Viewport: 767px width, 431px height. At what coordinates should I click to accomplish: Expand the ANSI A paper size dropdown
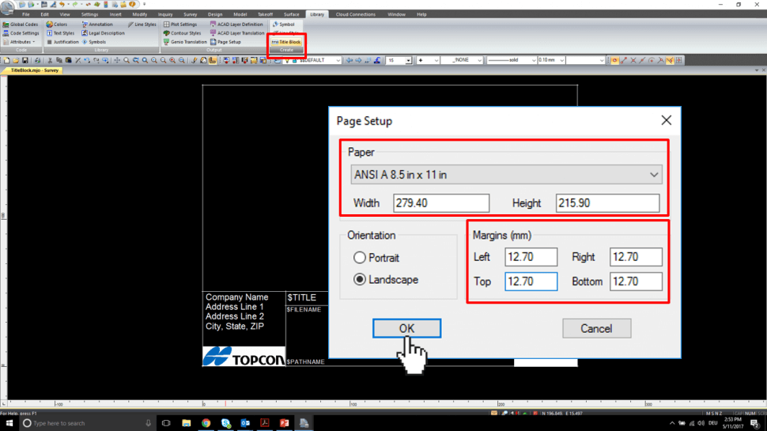tap(506, 175)
